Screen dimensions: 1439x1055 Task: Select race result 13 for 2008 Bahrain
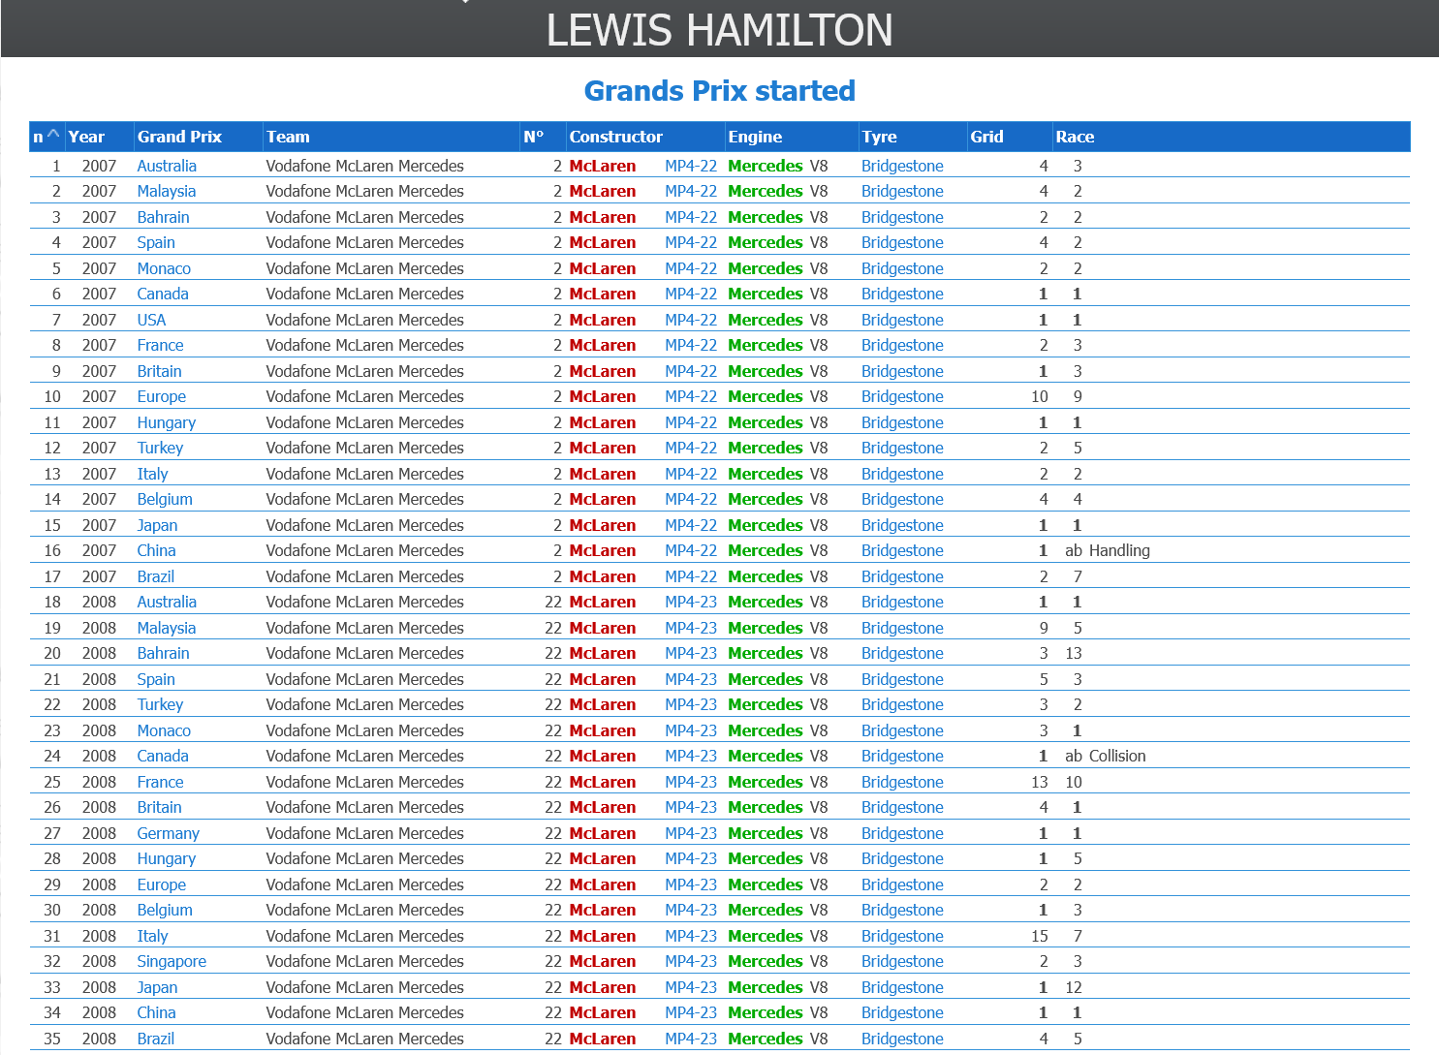coord(1074,653)
